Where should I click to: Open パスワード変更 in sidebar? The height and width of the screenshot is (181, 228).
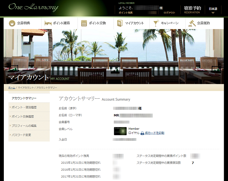point(29,135)
